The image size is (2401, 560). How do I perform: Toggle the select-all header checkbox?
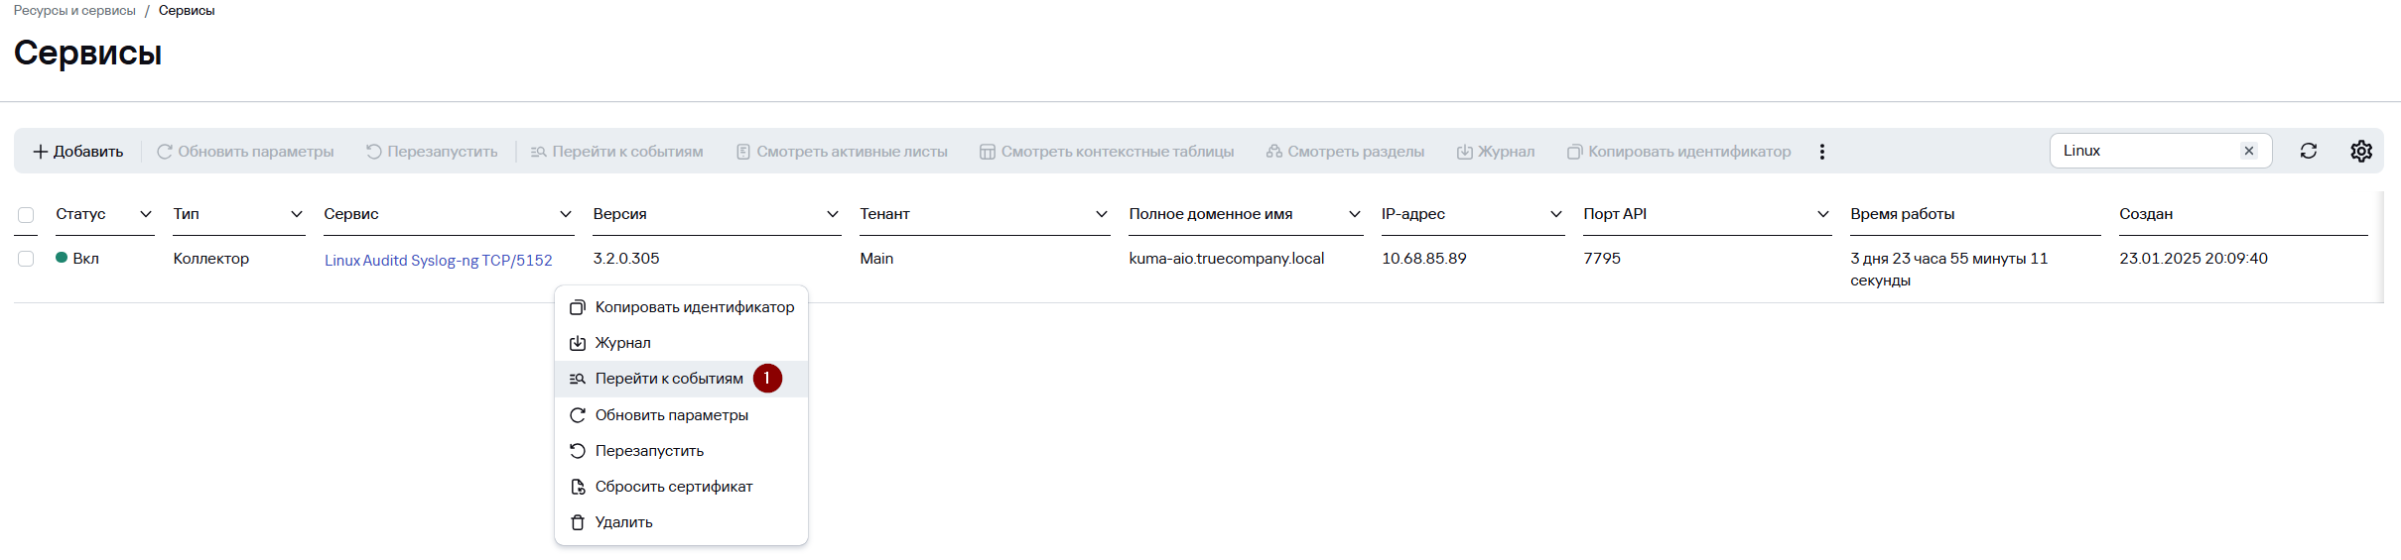26,215
